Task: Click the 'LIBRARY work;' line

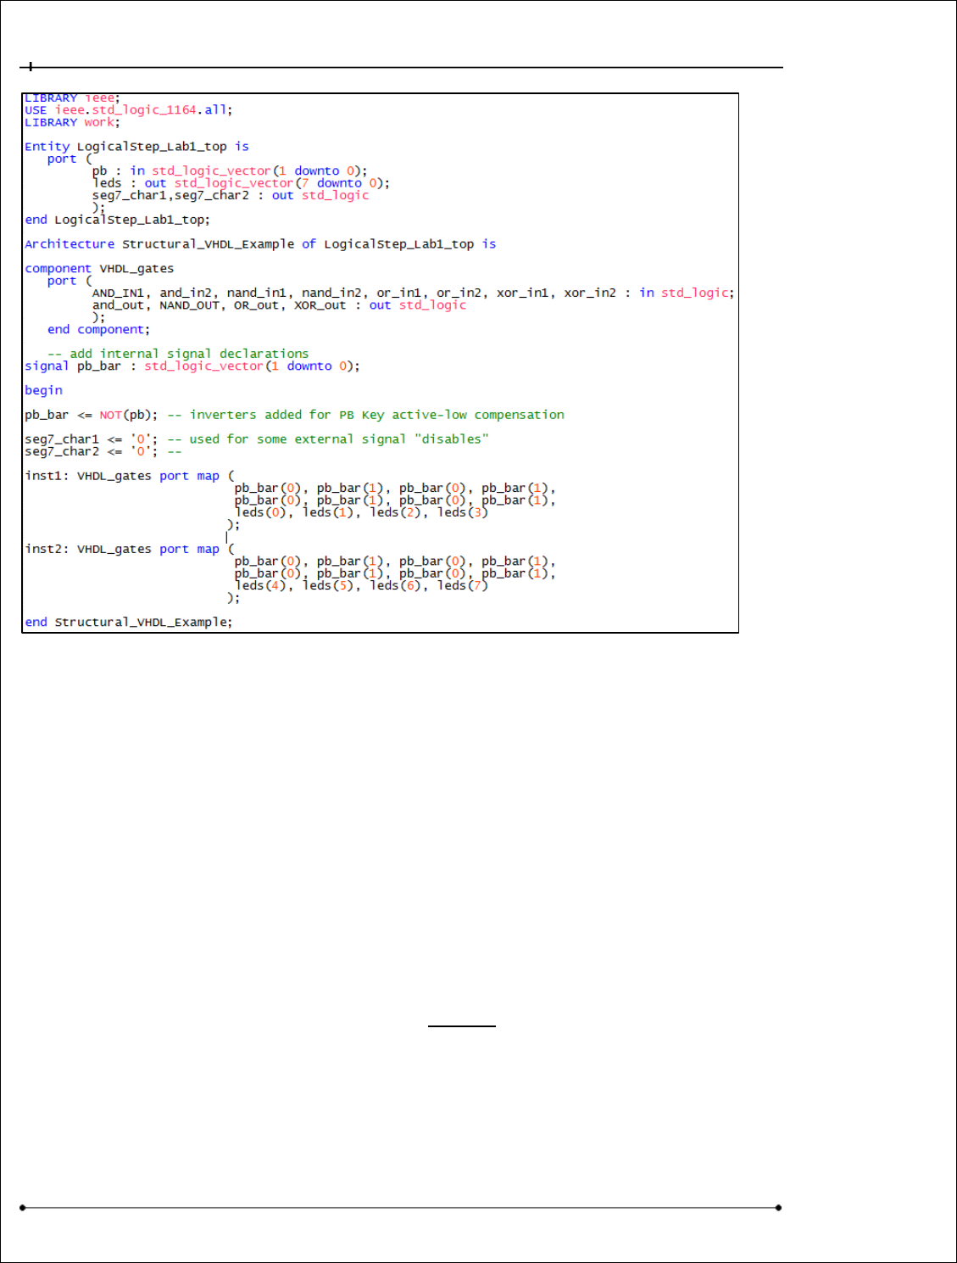Action: (72, 122)
